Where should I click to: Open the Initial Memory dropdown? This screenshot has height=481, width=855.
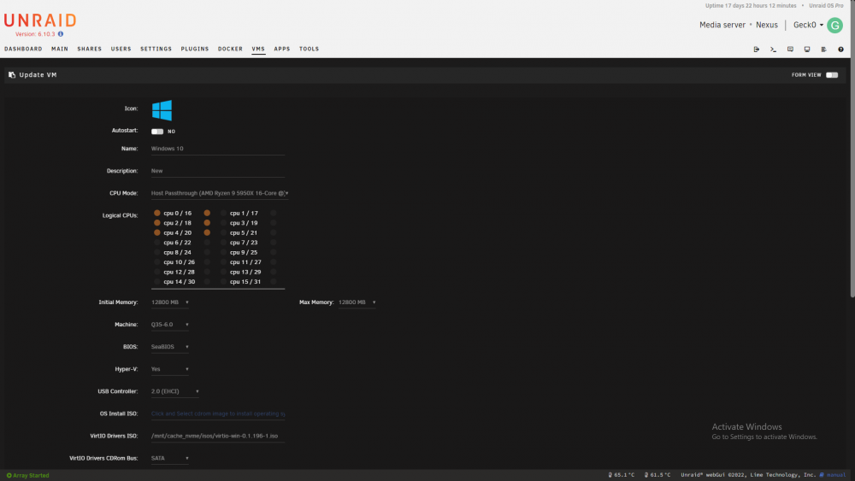point(170,302)
